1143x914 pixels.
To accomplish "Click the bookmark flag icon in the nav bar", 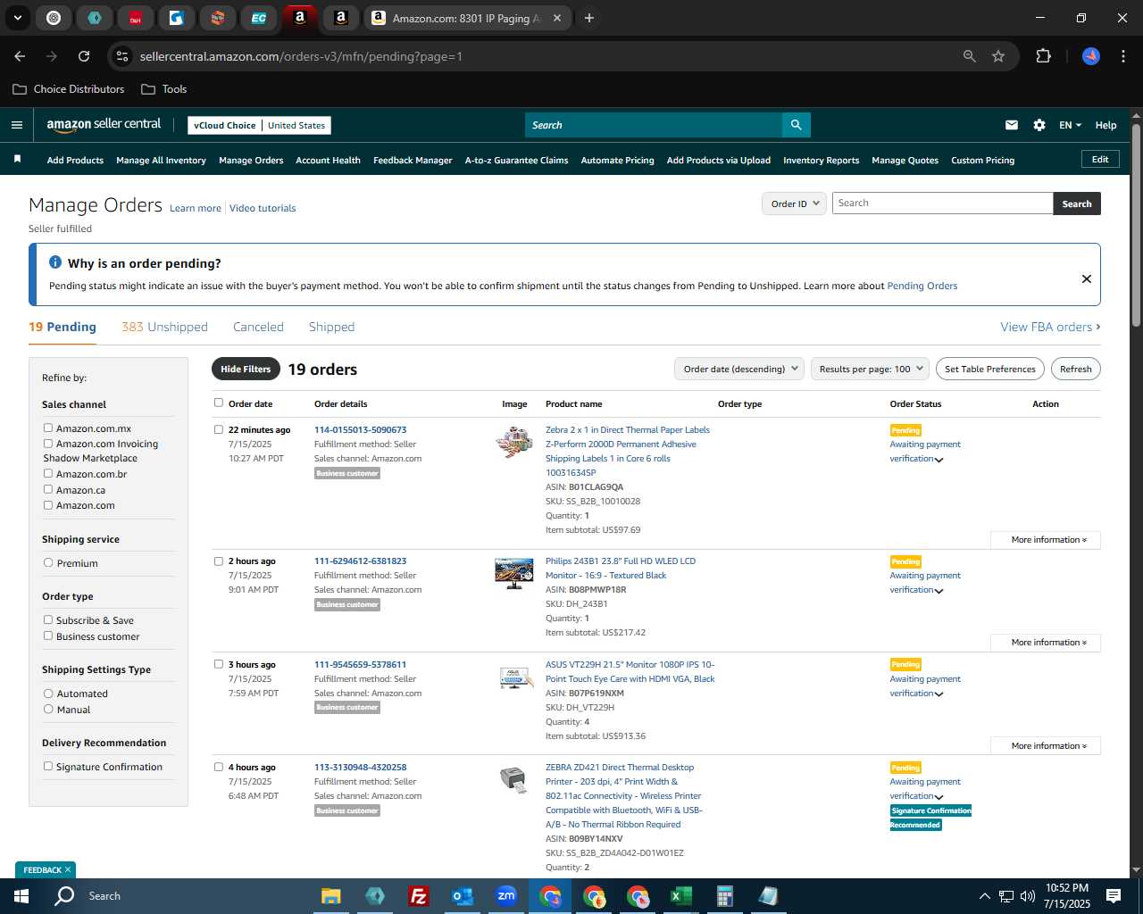I will (17, 159).
